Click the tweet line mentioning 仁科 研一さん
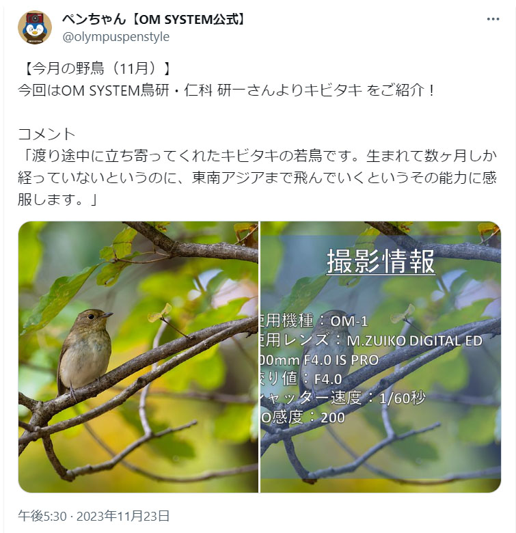This screenshot has height=533, width=516. pyautogui.click(x=226, y=90)
